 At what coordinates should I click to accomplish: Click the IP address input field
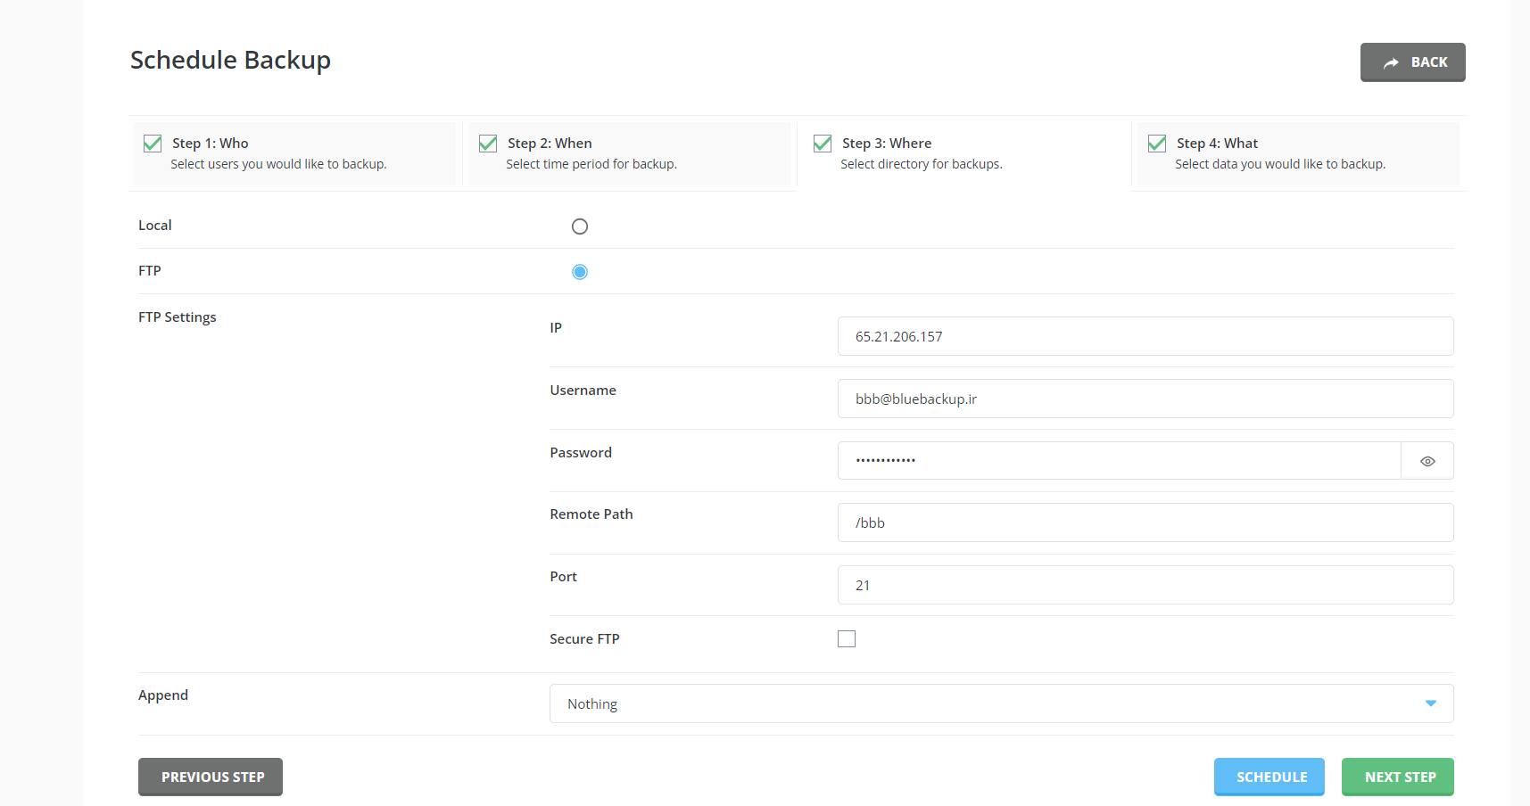pos(1145,336)
